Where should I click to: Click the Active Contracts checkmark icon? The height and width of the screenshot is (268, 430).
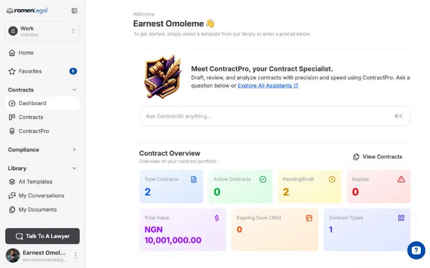[263, 180]
